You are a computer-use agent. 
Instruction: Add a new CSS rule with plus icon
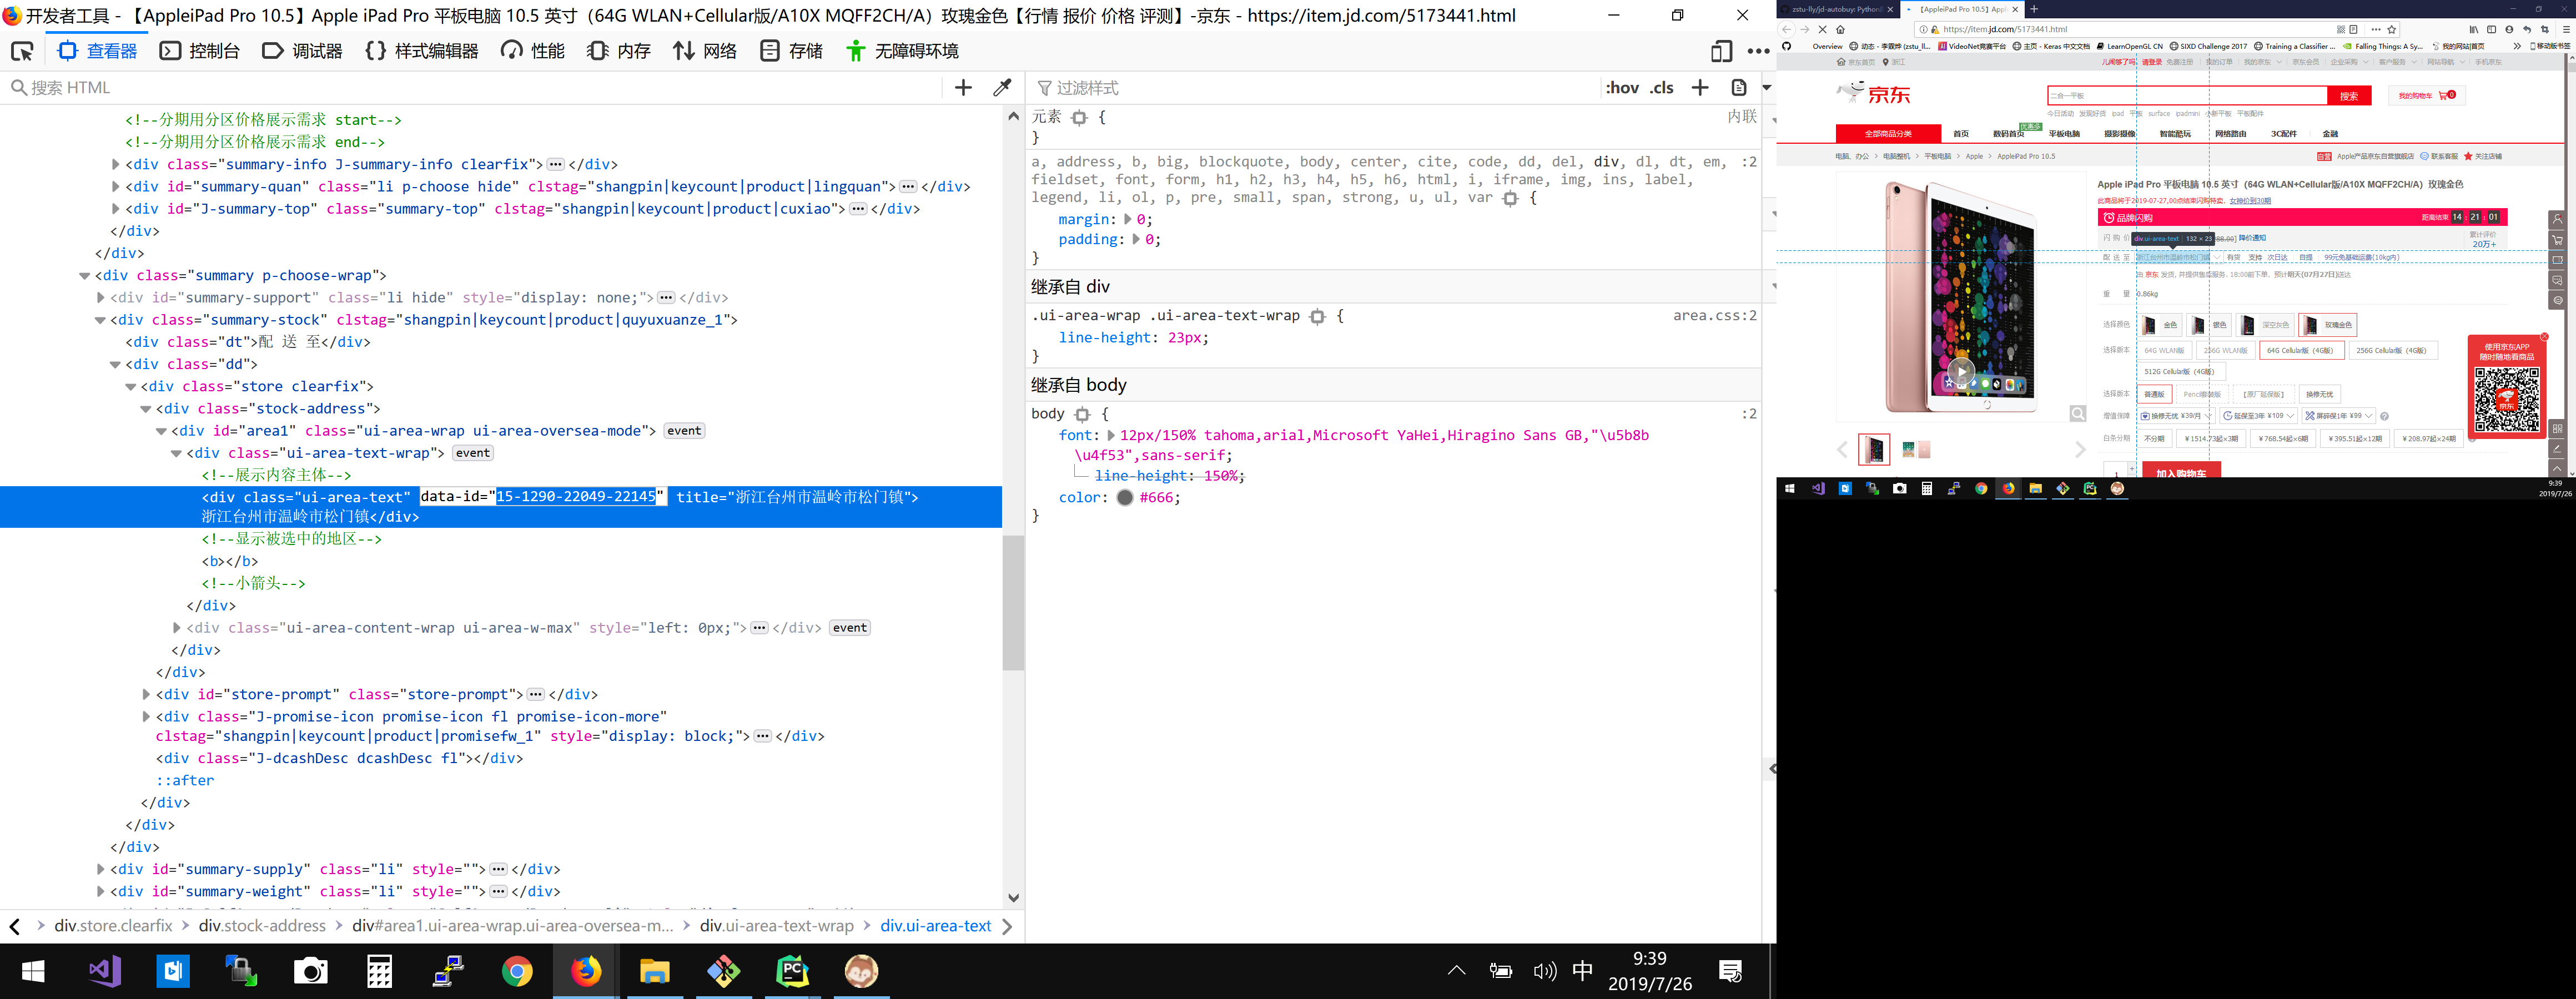click(1700, 88)
